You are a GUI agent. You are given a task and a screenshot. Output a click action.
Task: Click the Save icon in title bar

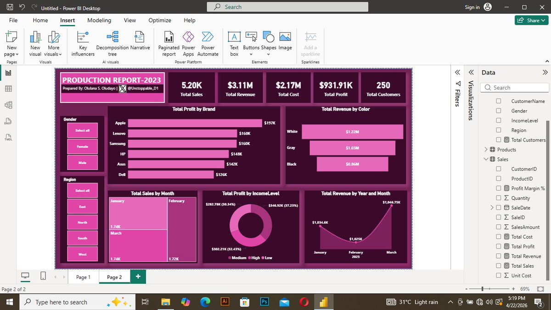coord(10,8)
